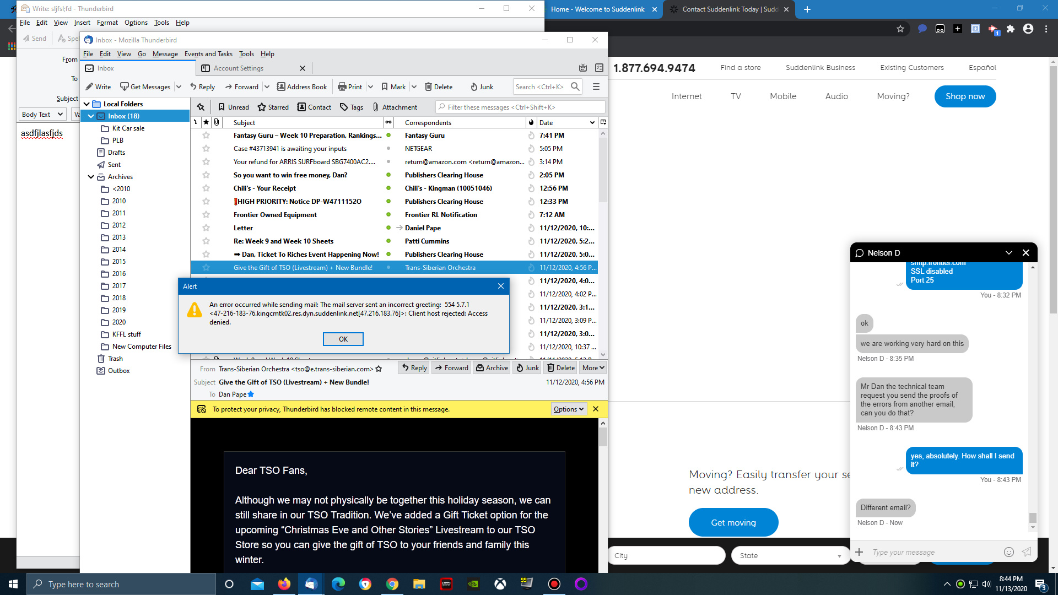Close the Account Settings tab
This screenshot has width=1058, height=595.
click(303, 68)
